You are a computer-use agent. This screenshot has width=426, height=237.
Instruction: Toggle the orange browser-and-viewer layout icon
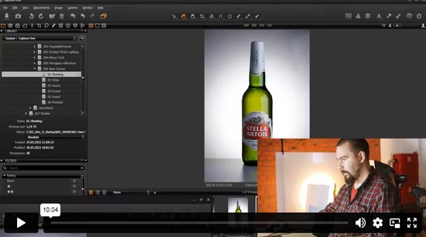click(x=91, y=26)
